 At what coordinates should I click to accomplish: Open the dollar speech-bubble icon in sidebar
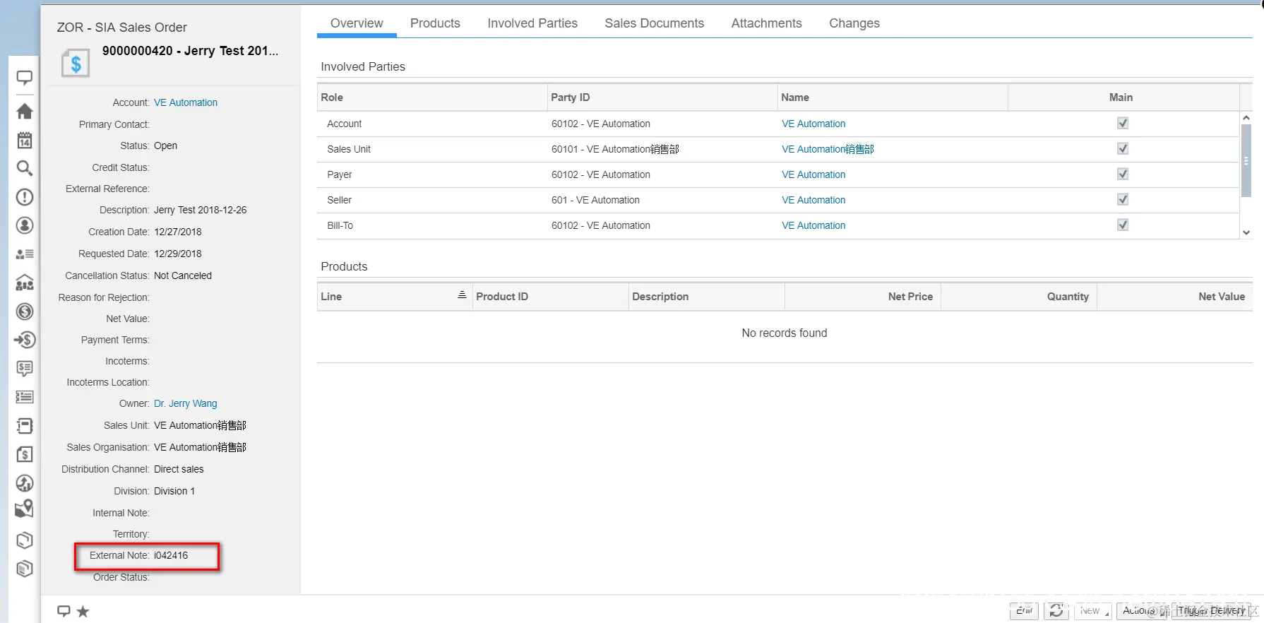(25, 368)
